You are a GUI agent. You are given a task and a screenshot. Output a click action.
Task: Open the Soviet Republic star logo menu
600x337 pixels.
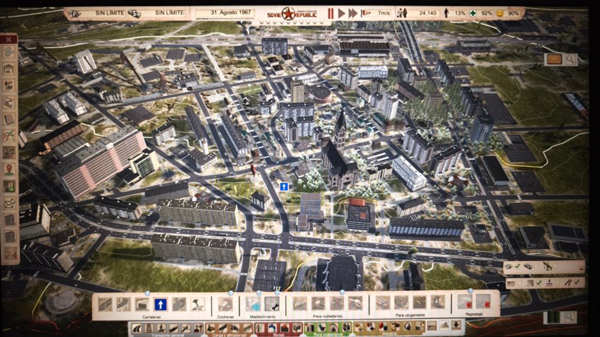[288, 14]
